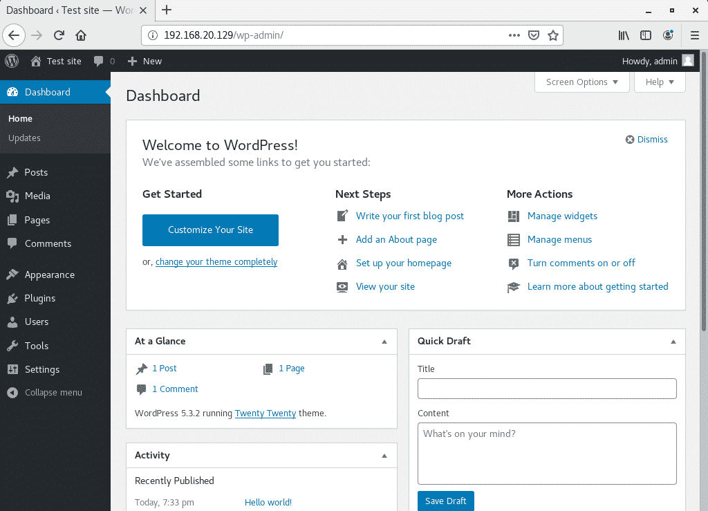Open the Write your first blog post link
This screenshot has height=511, width=708.
pos(409,216)
